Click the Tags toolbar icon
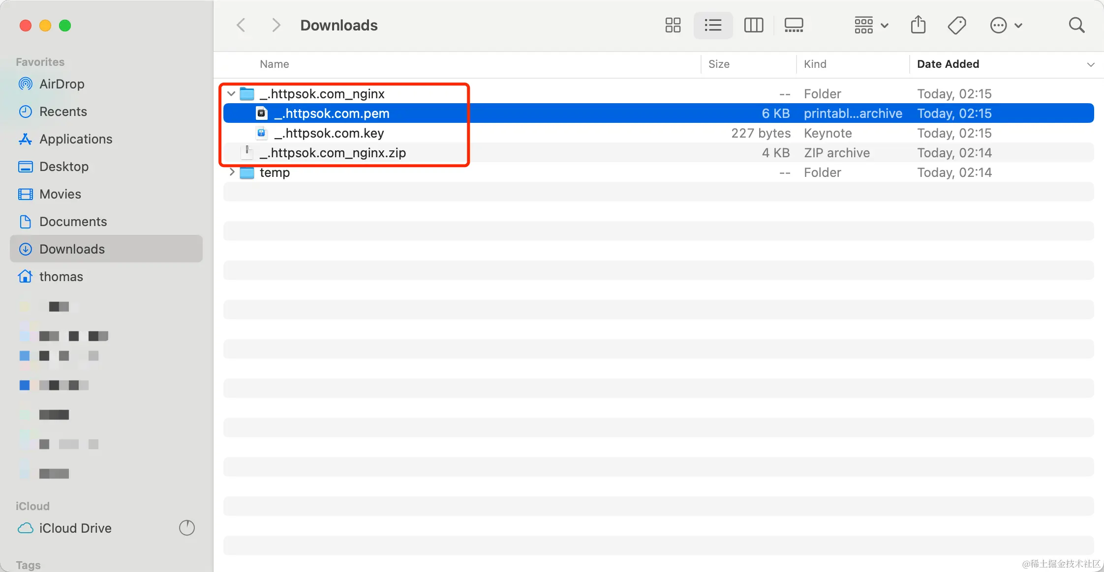 pos(957,25)
